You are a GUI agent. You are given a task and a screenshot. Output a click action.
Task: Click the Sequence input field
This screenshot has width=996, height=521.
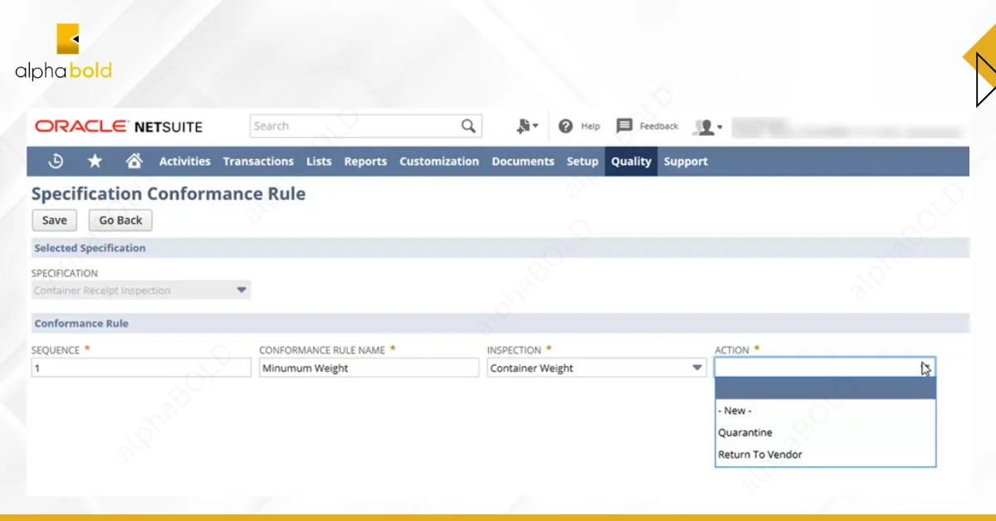click(141, 368)
